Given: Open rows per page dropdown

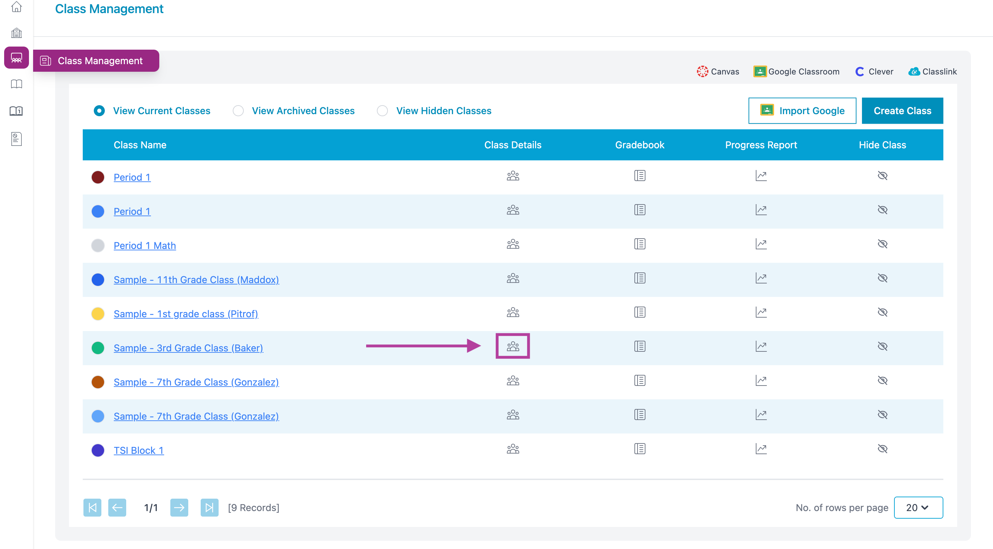Looking at the screenshot, I should (918, 508).
